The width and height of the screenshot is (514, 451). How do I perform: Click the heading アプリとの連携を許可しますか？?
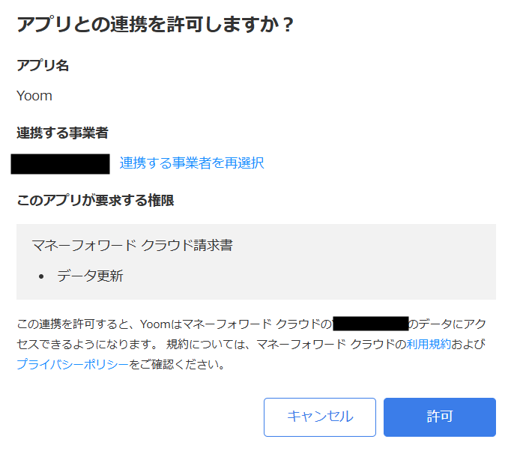click(x=155, y=24)
